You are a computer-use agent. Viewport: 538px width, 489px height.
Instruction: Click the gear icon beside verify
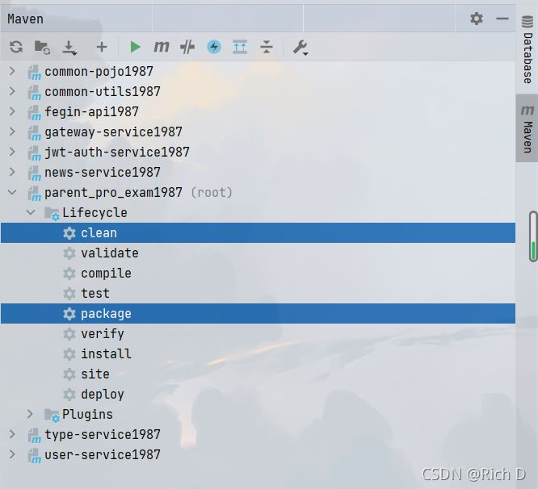pyautogui.click(x=69, y=333)
